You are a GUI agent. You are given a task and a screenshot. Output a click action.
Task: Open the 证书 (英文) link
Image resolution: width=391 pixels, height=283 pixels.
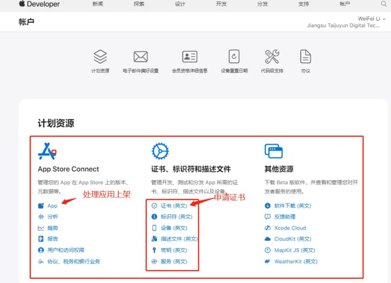pos(174,206)
